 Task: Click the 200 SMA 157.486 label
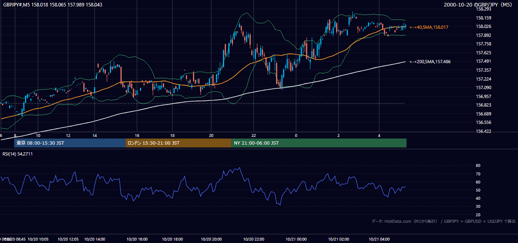pos(430,62)
